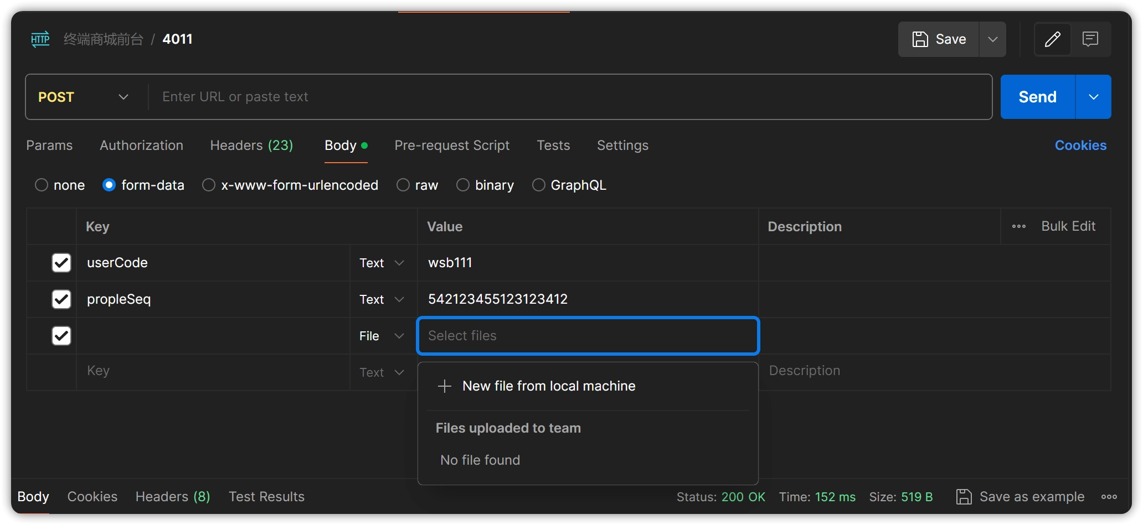1143x525 pixels.
Task: Select the request Body tab
Action: pos(346,145)
